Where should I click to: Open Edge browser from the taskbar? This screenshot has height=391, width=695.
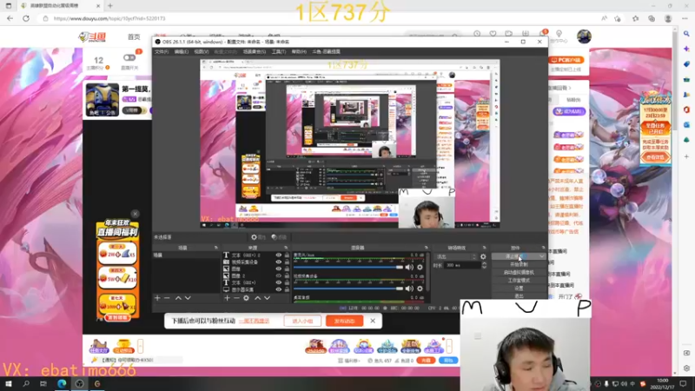tap(62, 383)
